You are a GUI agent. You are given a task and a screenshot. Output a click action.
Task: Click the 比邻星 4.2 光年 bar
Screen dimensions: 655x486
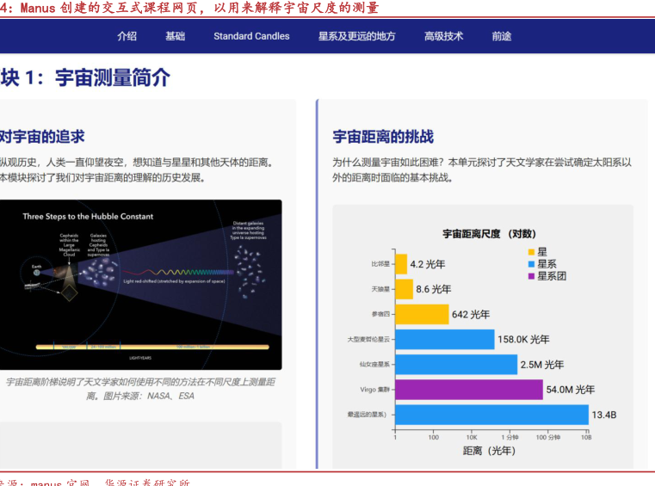point(400,264)
